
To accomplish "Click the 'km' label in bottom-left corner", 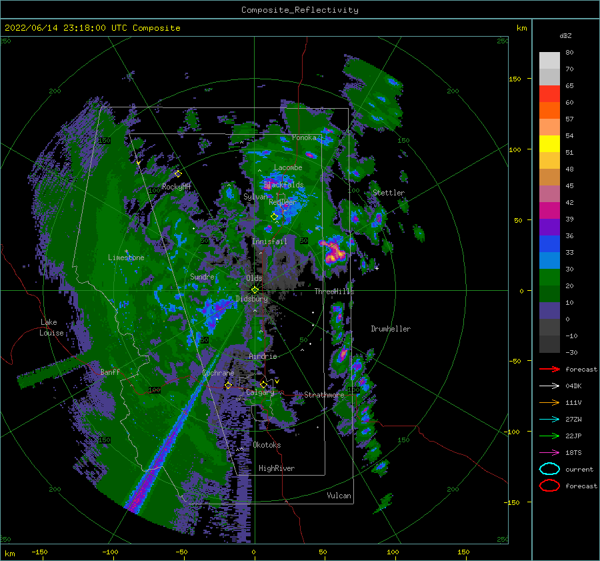I will click(10, 554).
